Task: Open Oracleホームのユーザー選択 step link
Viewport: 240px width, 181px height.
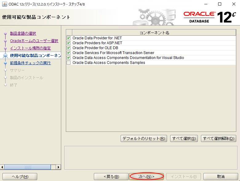Action: coord(34,41)
